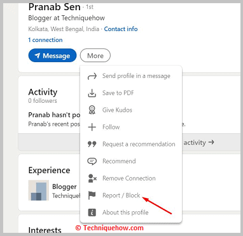Open the 1 connection link
This screenshot has height=236, width=243.
click(x=45, y=40)
